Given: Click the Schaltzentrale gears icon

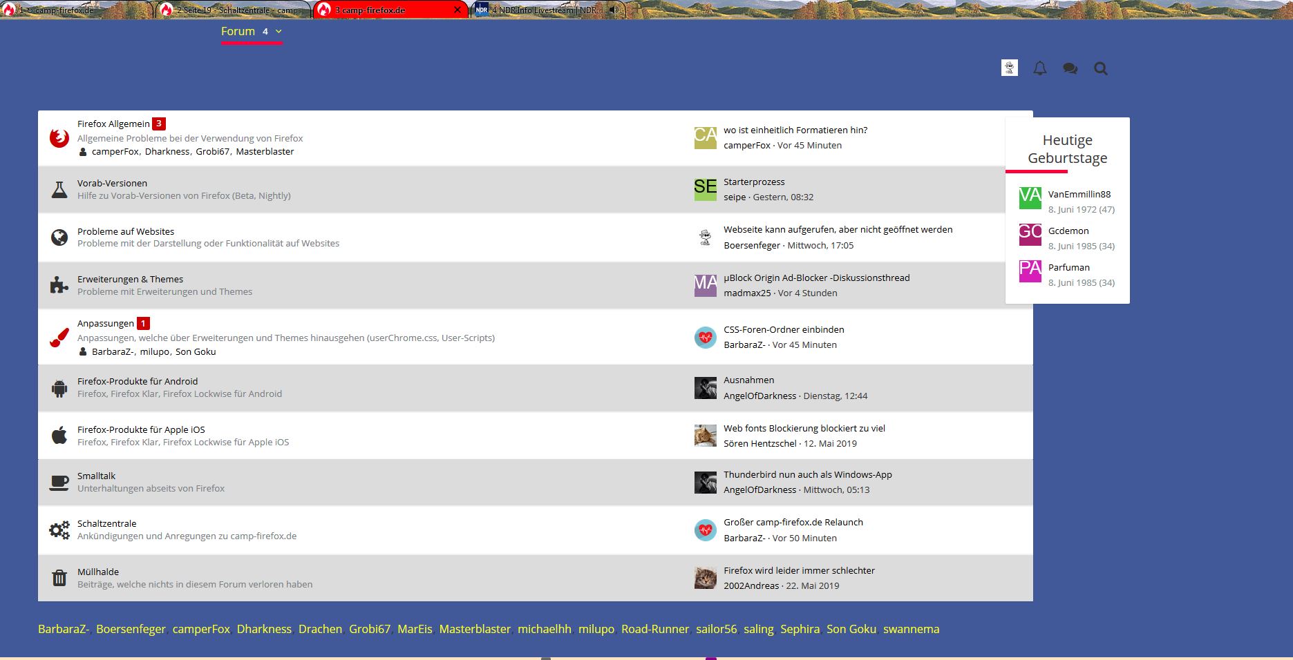Looking at the screenshot, I should pyautogui.click(x=59, y=530).
